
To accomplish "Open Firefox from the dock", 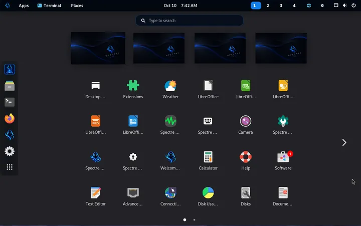I will (10, 119).
